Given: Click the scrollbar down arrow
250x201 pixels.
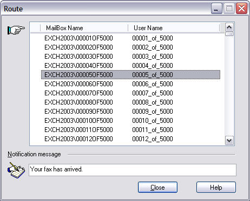Looking at the screenshot, I should (x=229, y=140).
